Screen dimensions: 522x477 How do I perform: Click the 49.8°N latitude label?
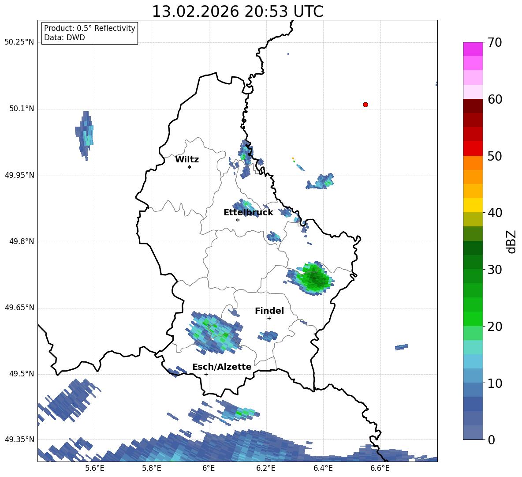(x=22, y=241)
